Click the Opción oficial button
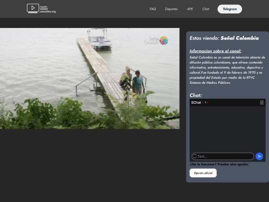 pyautogui.click(x=203, y=173)
